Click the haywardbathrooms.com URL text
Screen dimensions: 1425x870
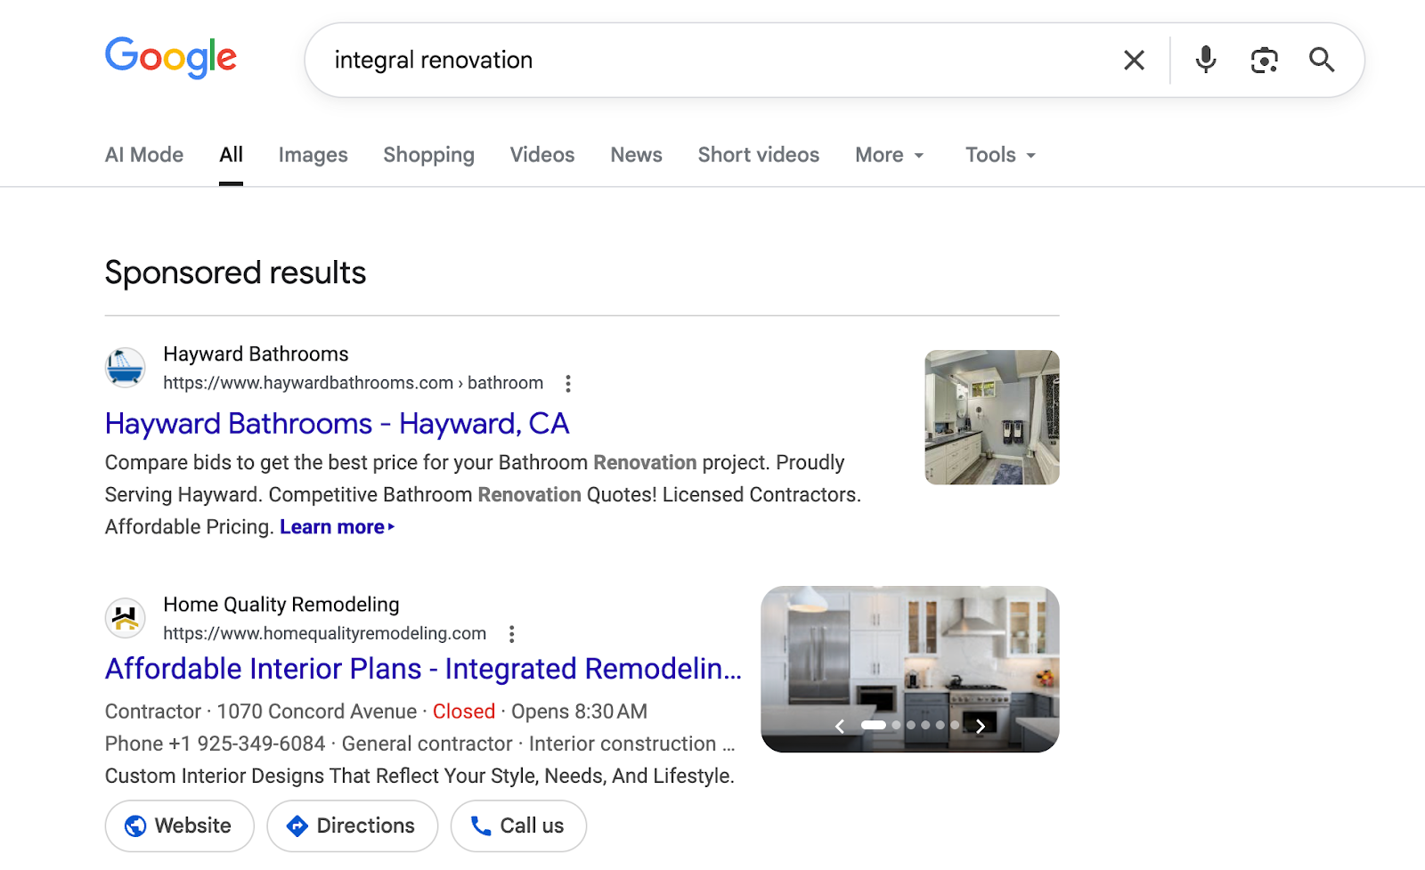[x=353, y=383]
